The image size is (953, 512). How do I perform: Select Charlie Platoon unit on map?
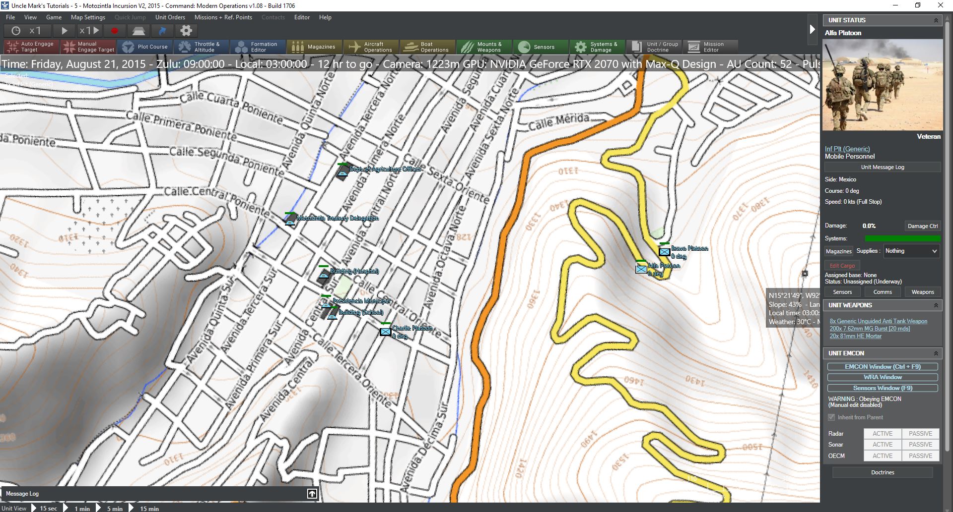(386, 332)
